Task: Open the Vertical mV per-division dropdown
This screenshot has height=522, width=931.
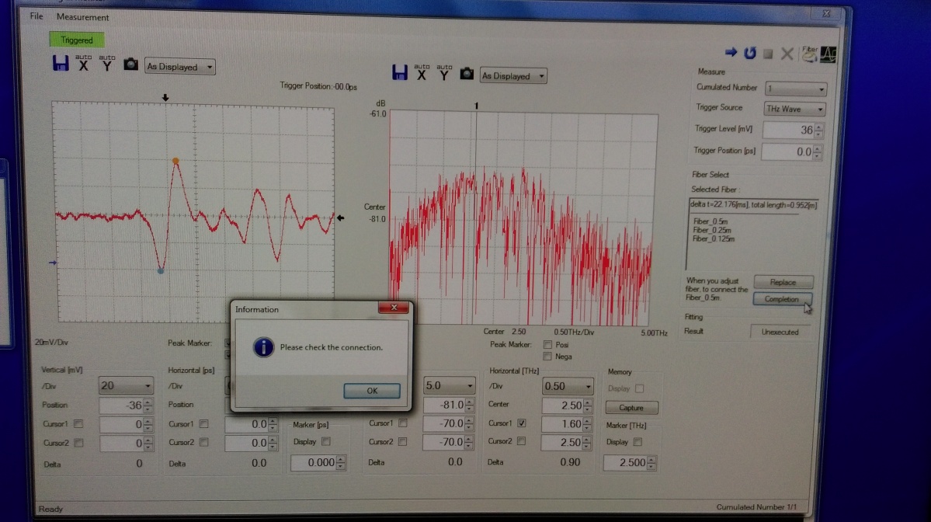Action: pyautogui.click(x=126, y=385)
